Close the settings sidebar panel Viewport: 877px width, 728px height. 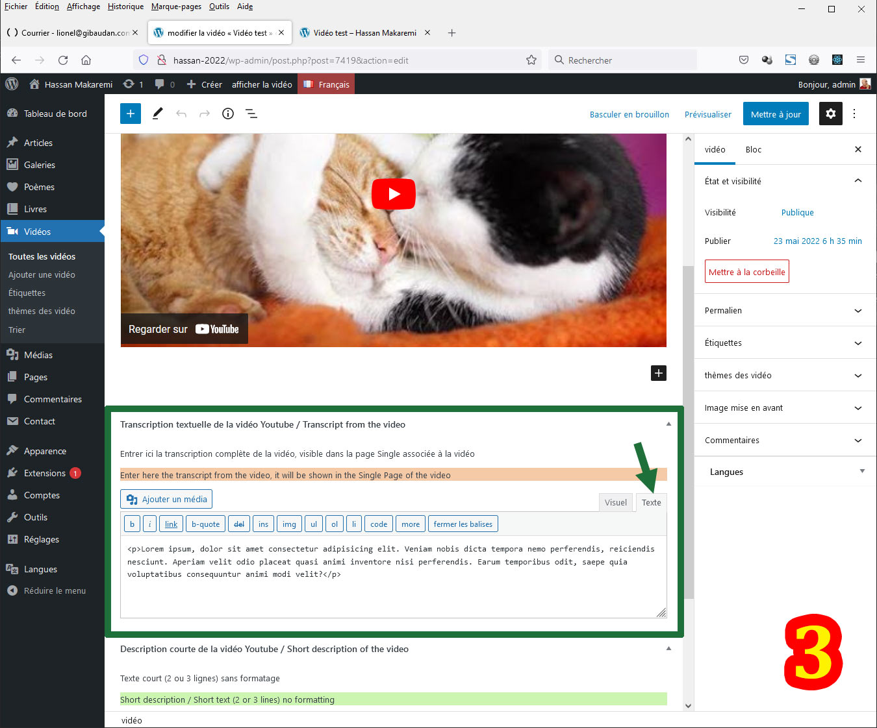click(x=858, y=149)
